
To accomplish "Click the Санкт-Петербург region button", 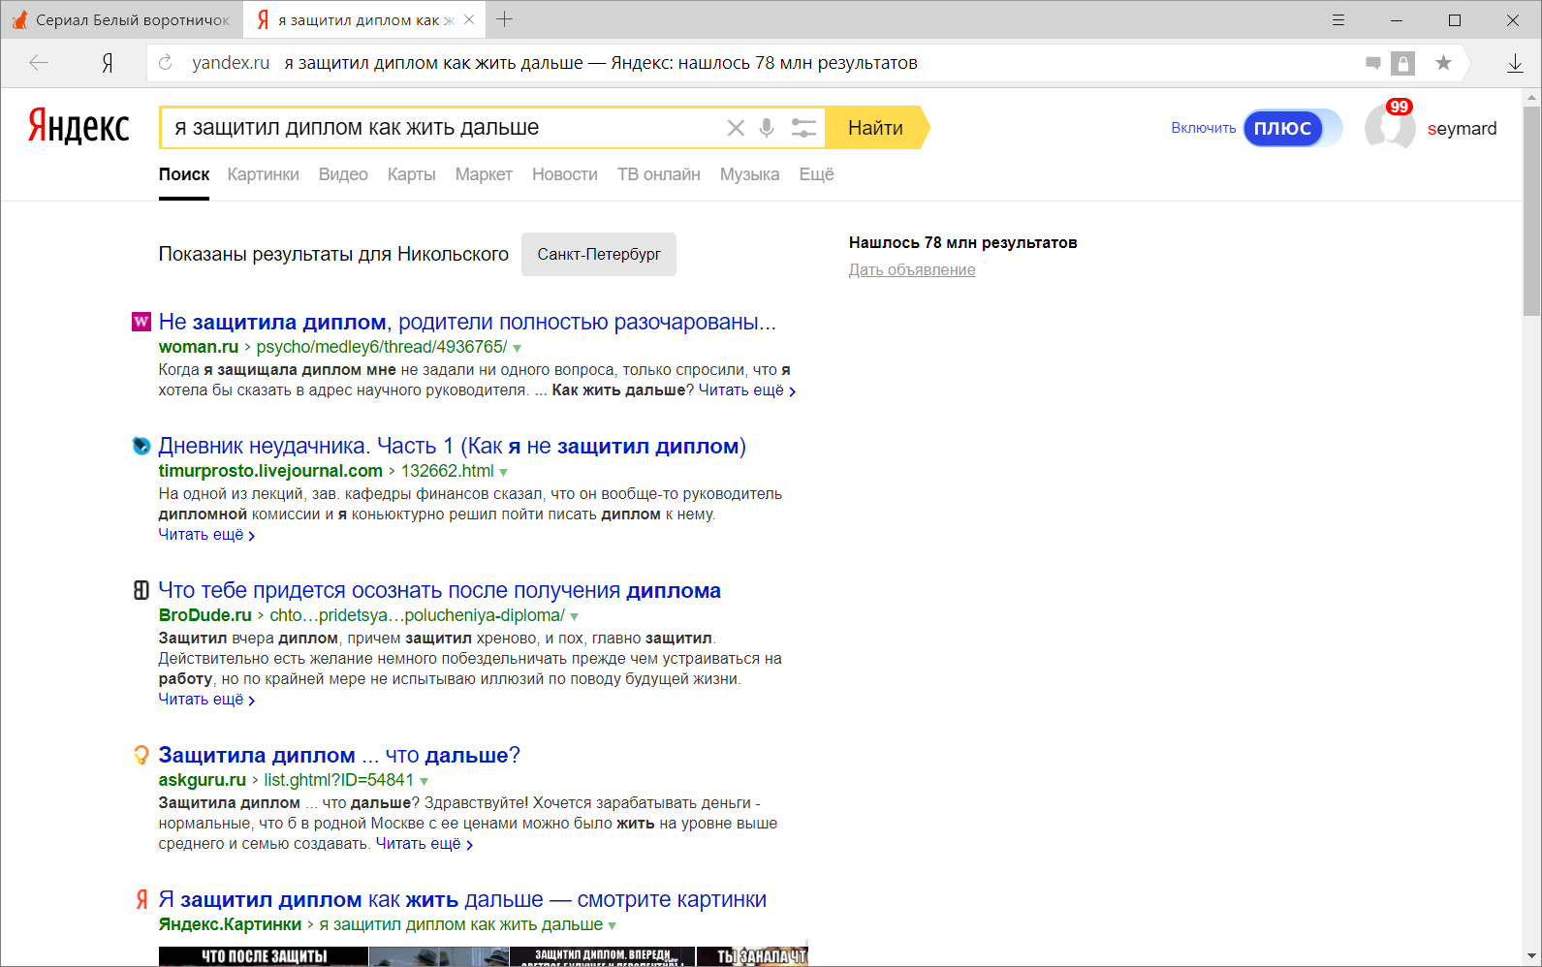I will coord(599,254).
